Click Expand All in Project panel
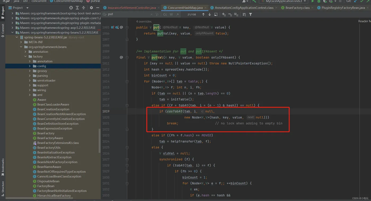 tap(77, 8)
